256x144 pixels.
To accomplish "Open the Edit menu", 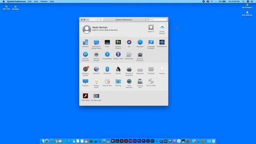I will pyautogui.click(x=30, y=2).
